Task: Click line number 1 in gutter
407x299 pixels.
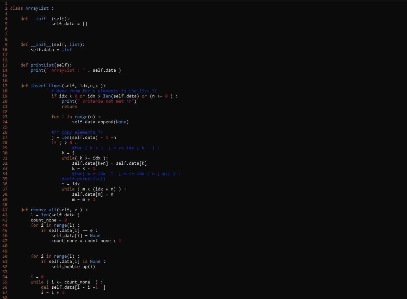Action: pos(6,3)
